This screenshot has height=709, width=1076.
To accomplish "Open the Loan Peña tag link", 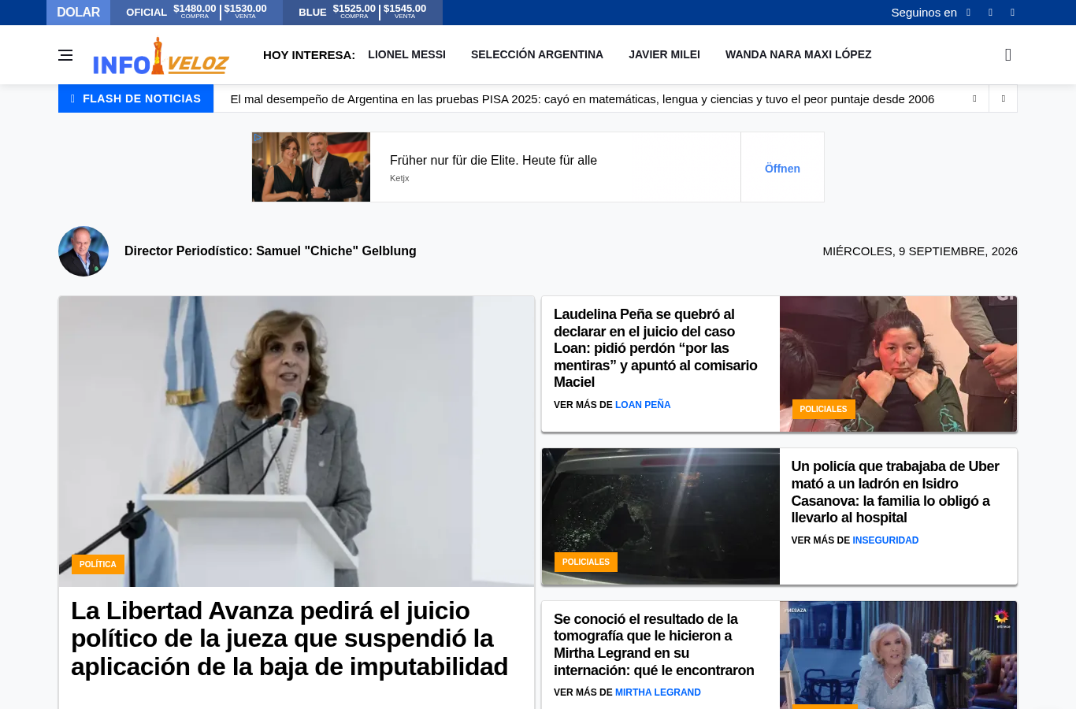I will pos(643,405).
